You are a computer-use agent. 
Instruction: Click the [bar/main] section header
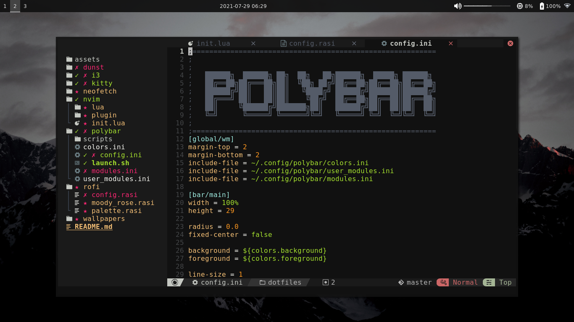209,195
